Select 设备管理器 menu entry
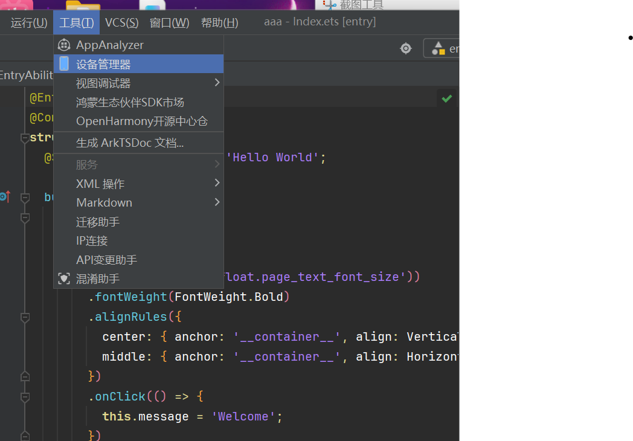Screen dimensions: 633x441 (138, 64)
